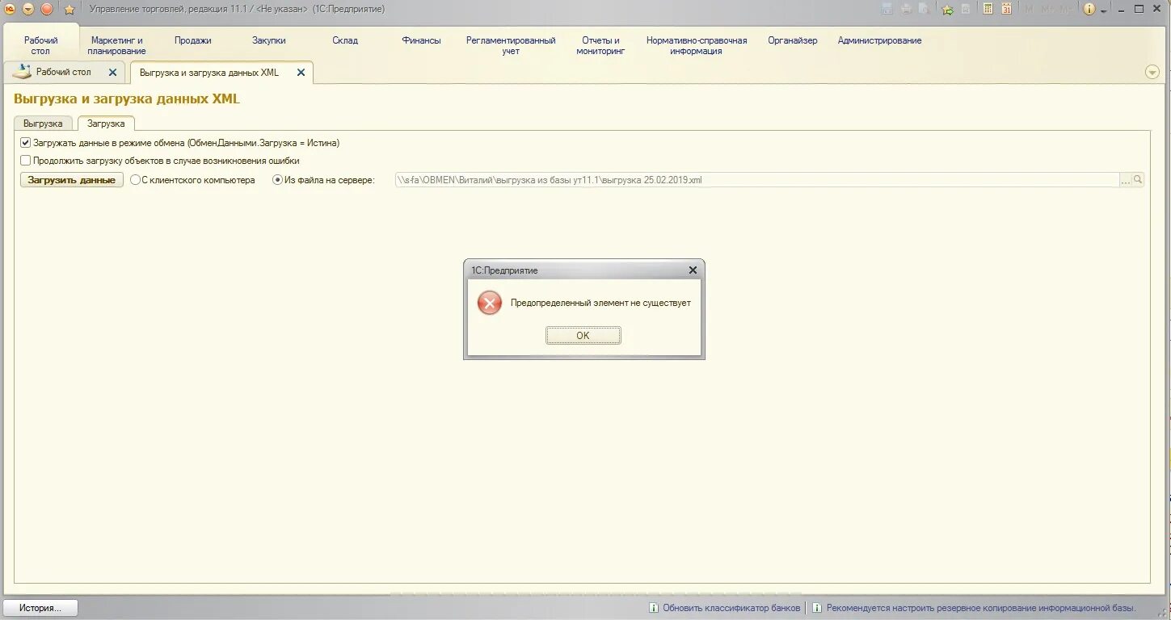This screenshot has width=1171, height=620.
Task: Enable Продолжить загрузку объектов при ошибке checkbox
Action: click(x=25, y=161)
